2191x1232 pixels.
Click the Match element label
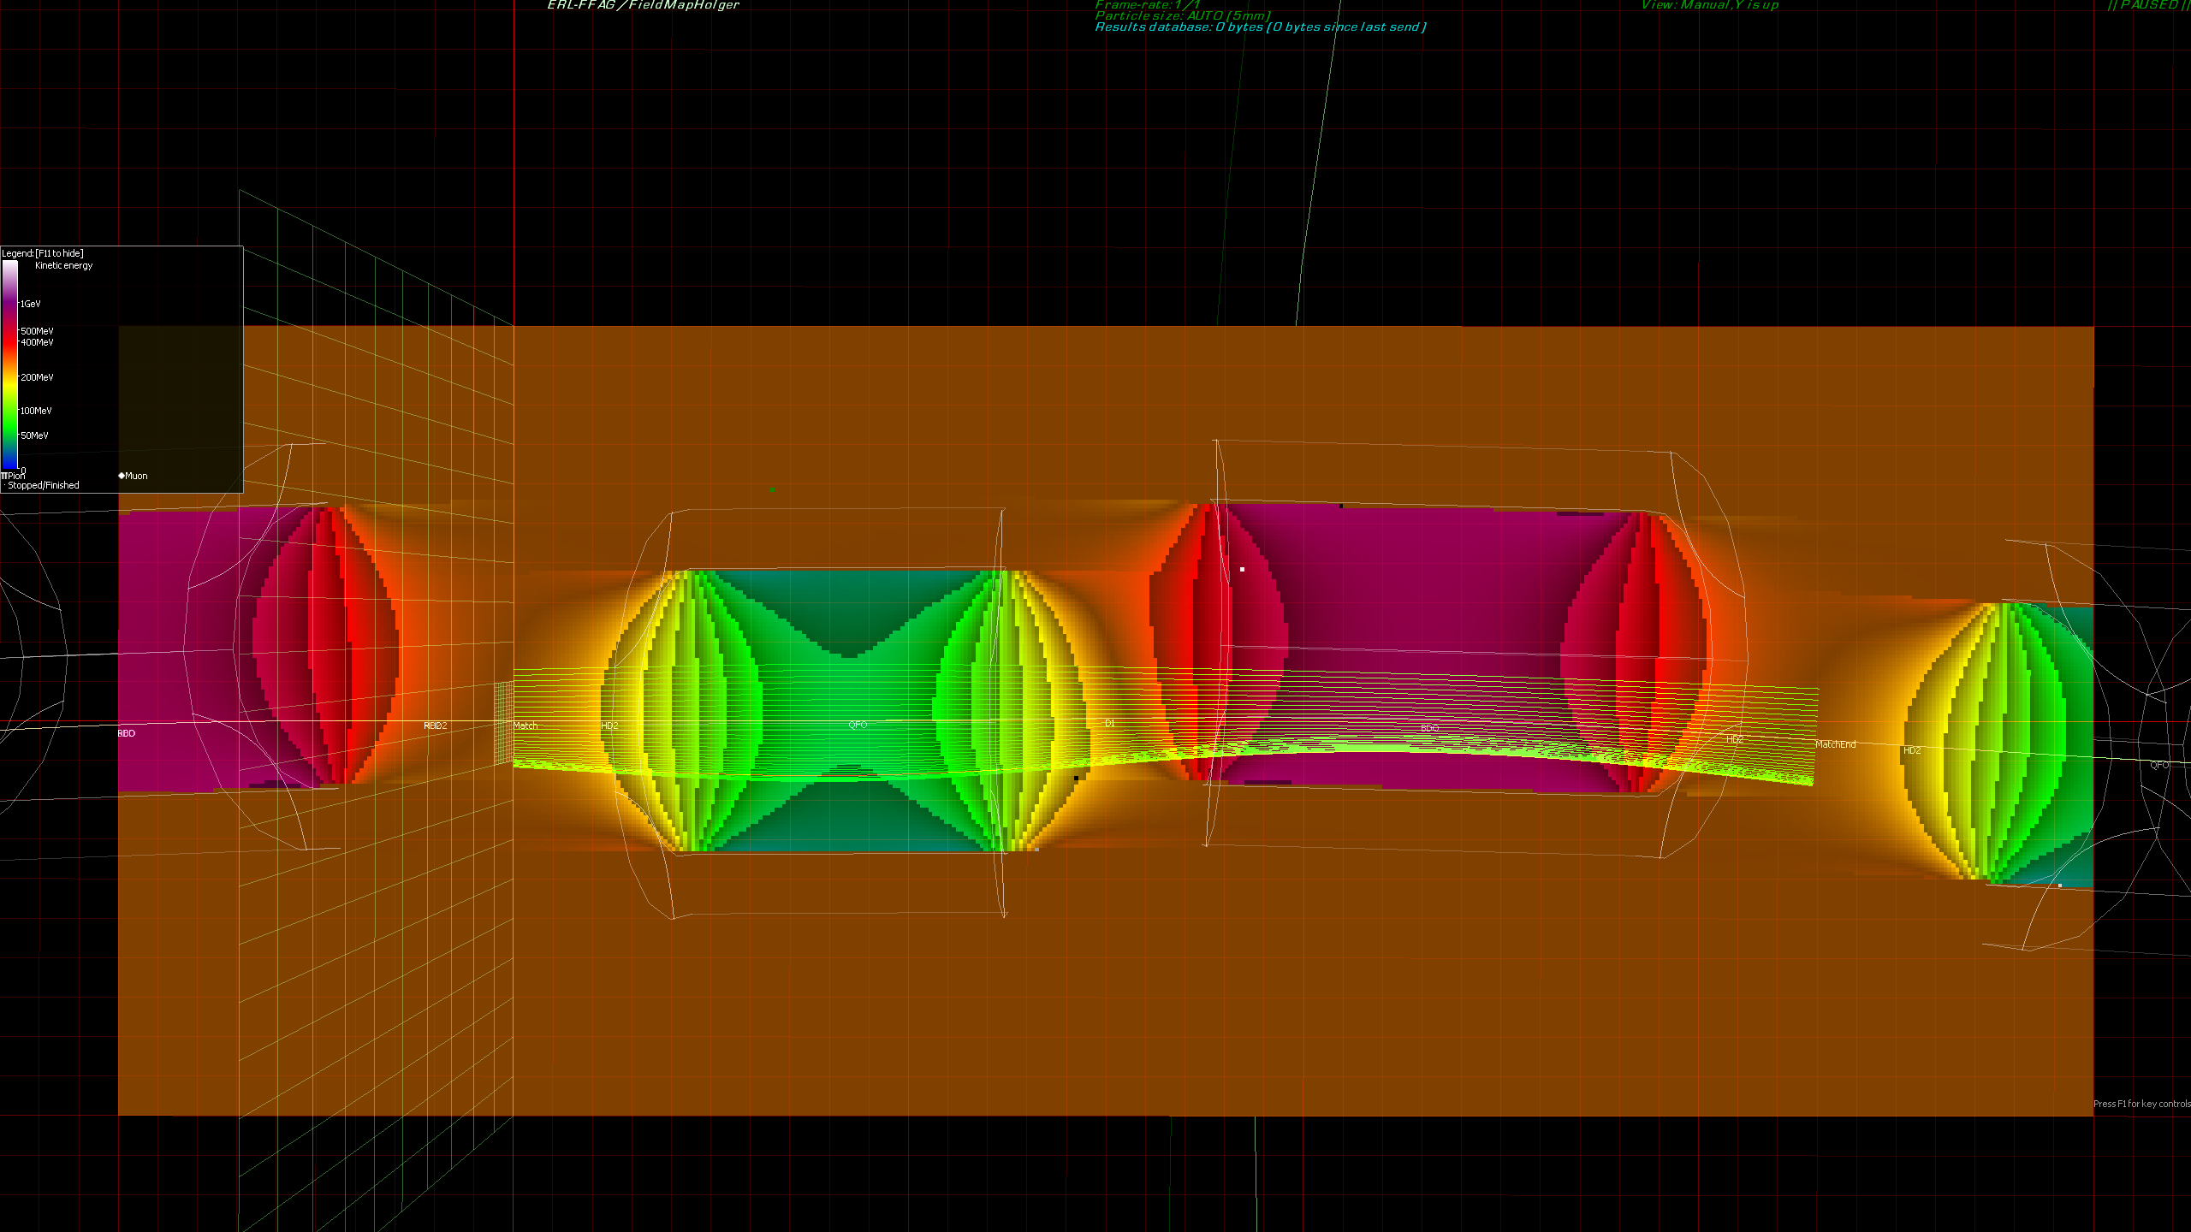pos(525,726)
